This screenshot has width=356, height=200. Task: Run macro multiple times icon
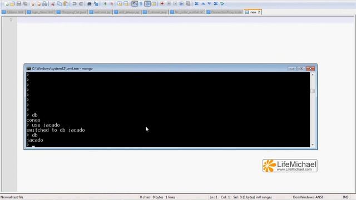coord(181,4)
